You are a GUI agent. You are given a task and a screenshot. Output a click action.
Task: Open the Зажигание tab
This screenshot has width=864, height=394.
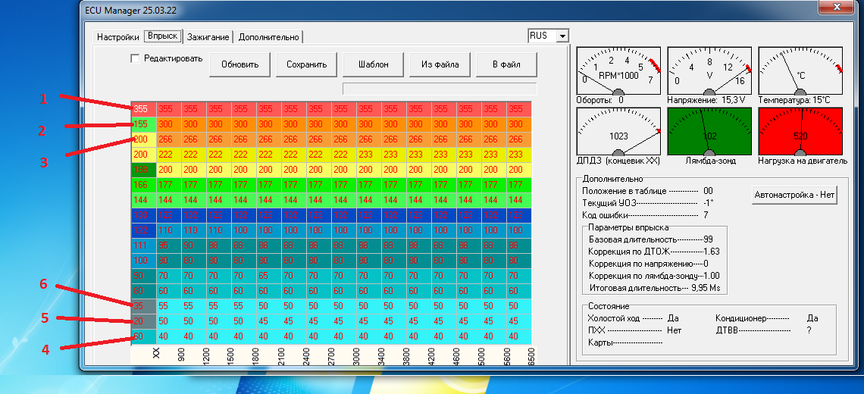point(208,36)
